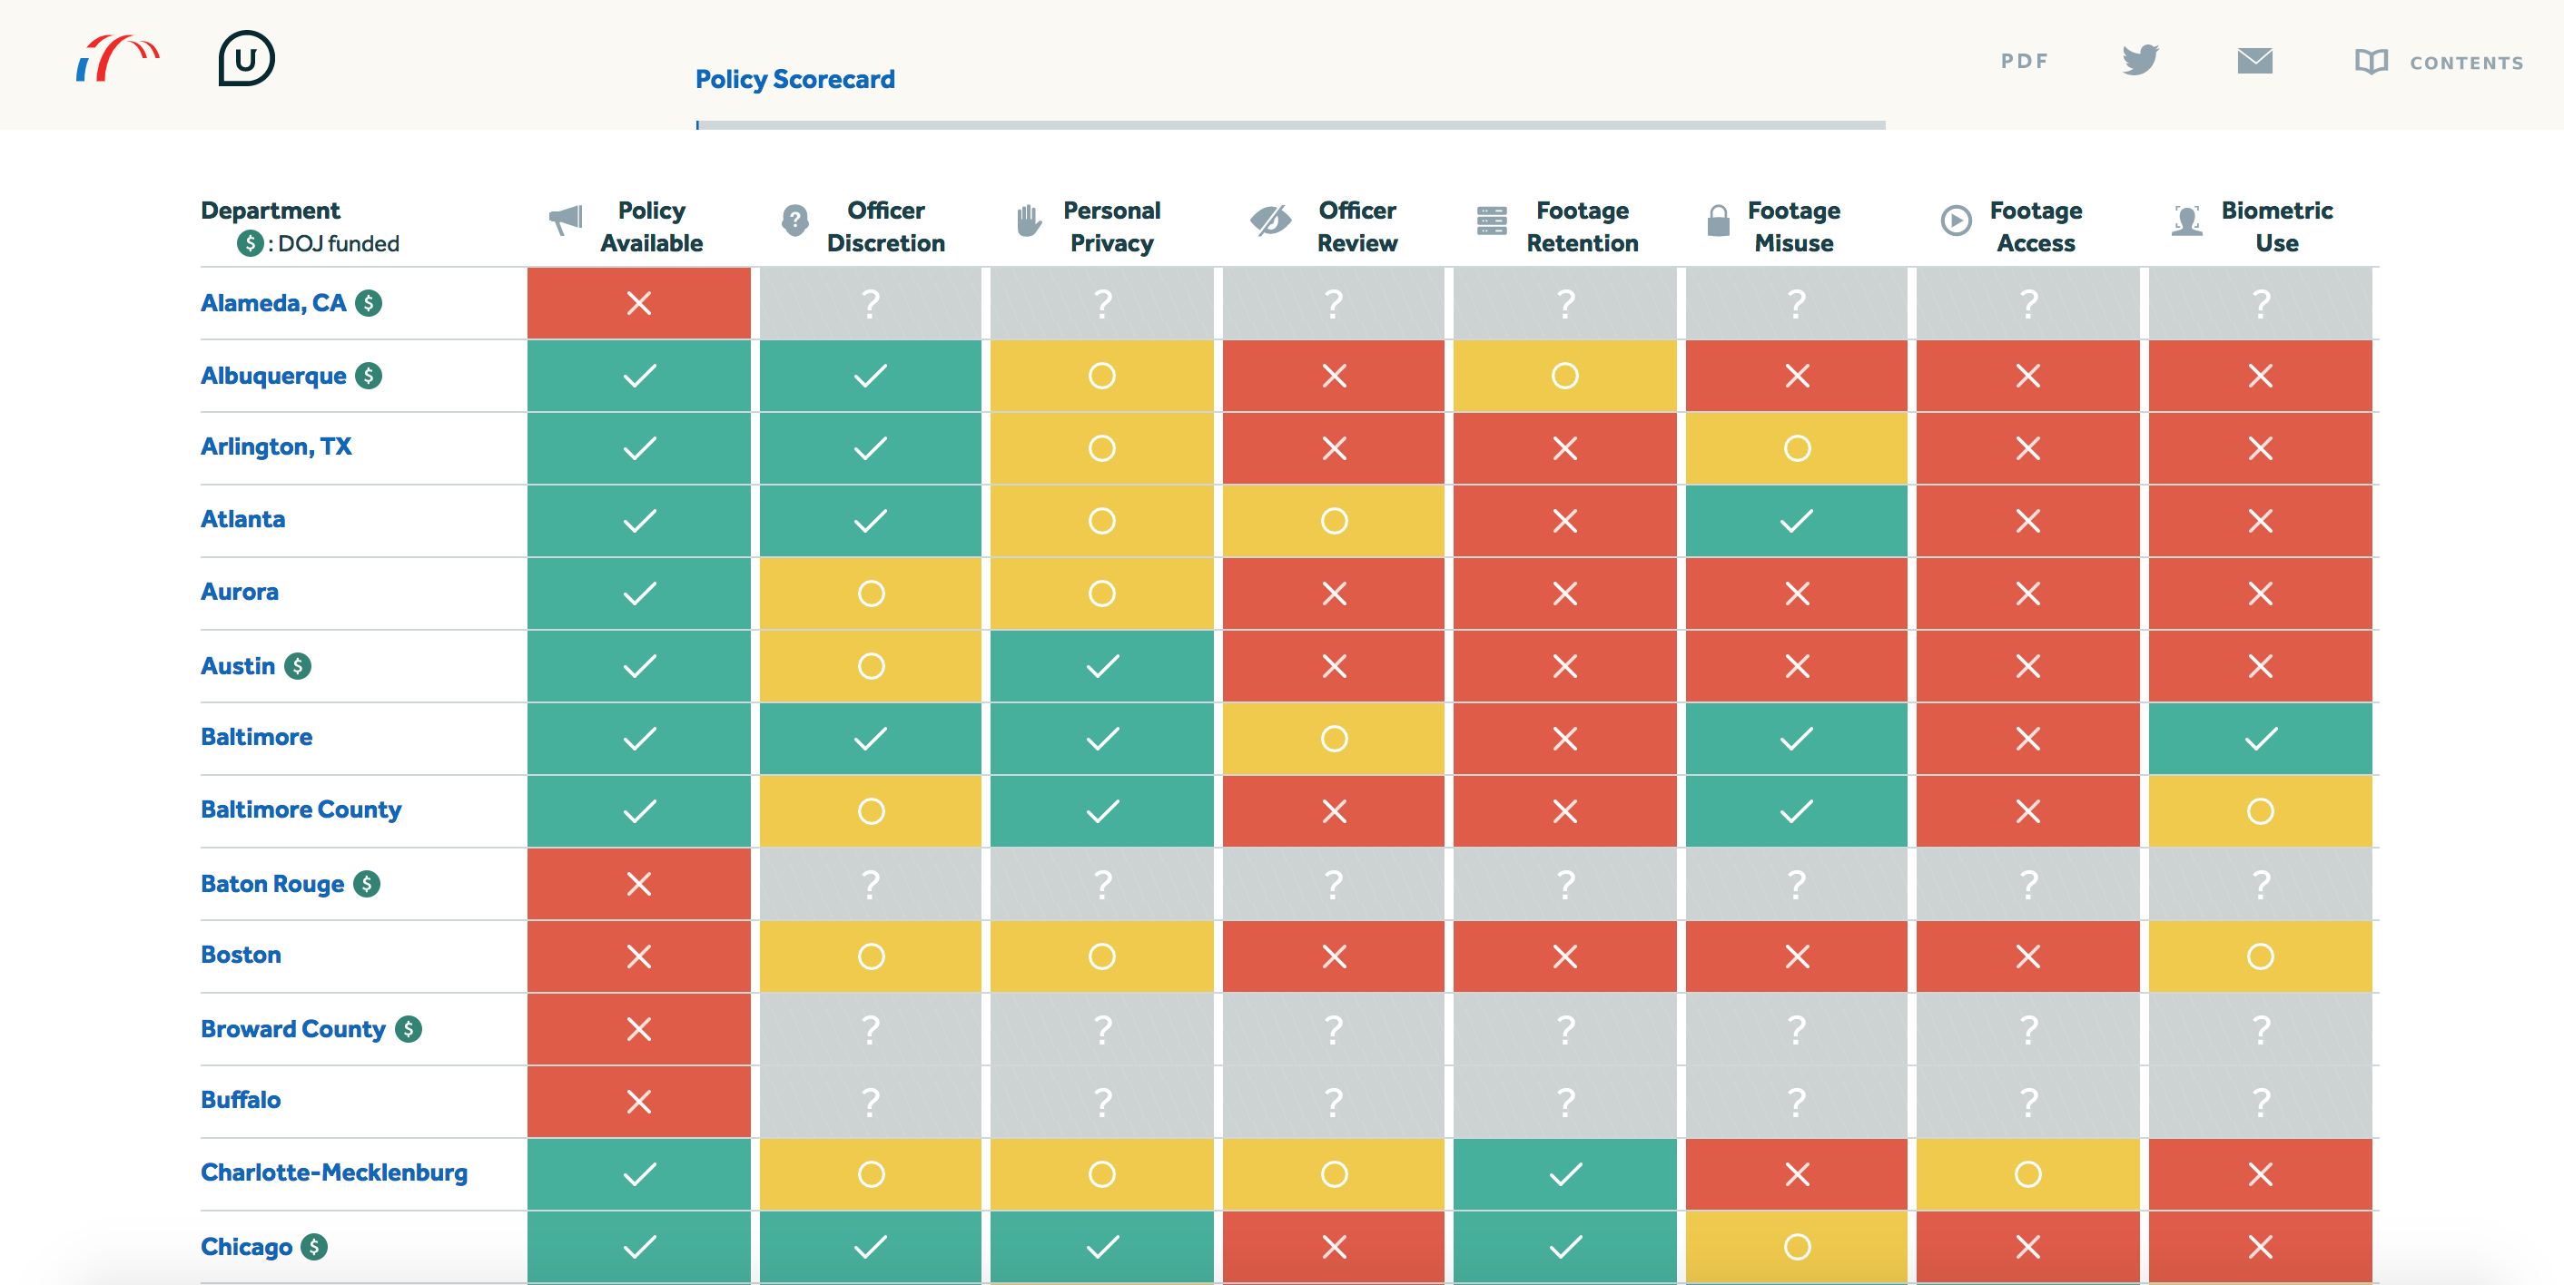
Task: Open the PDF download link
Action: point(2025,62)
